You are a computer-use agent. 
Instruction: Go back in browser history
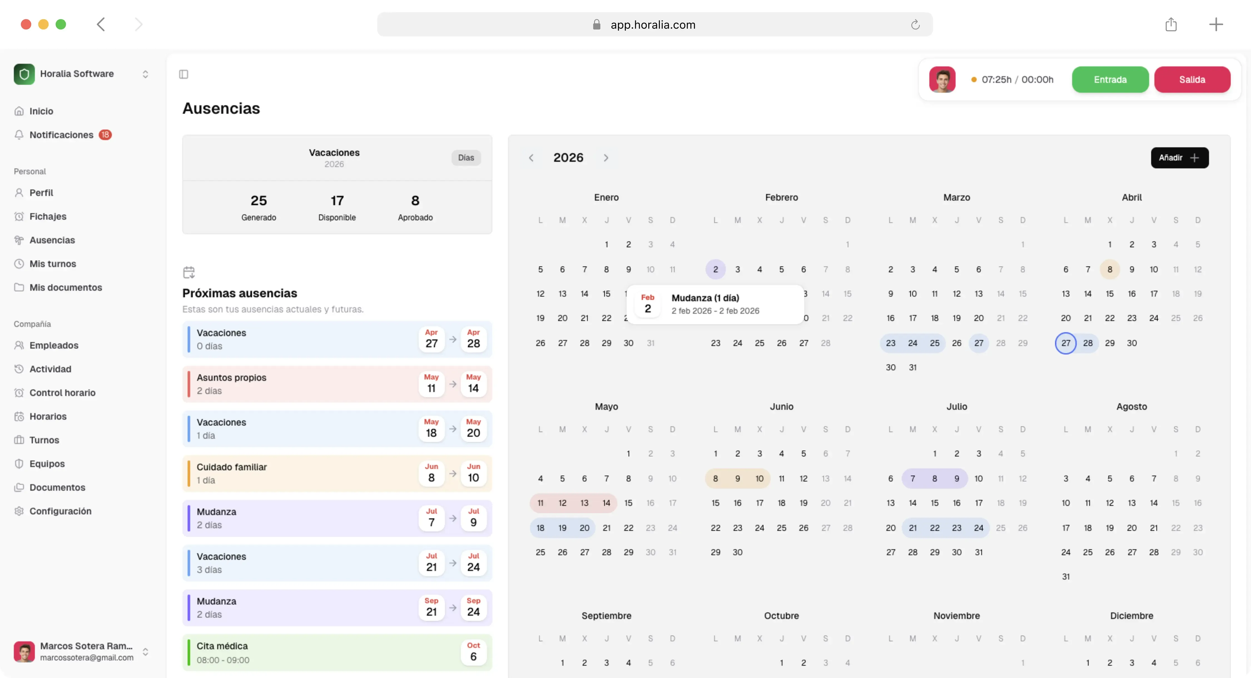click(x=101, y=24)
